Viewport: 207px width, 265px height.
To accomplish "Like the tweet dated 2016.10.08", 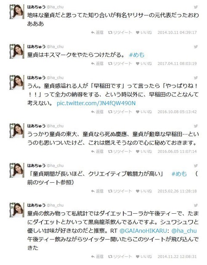I will (x=144, y=112).
